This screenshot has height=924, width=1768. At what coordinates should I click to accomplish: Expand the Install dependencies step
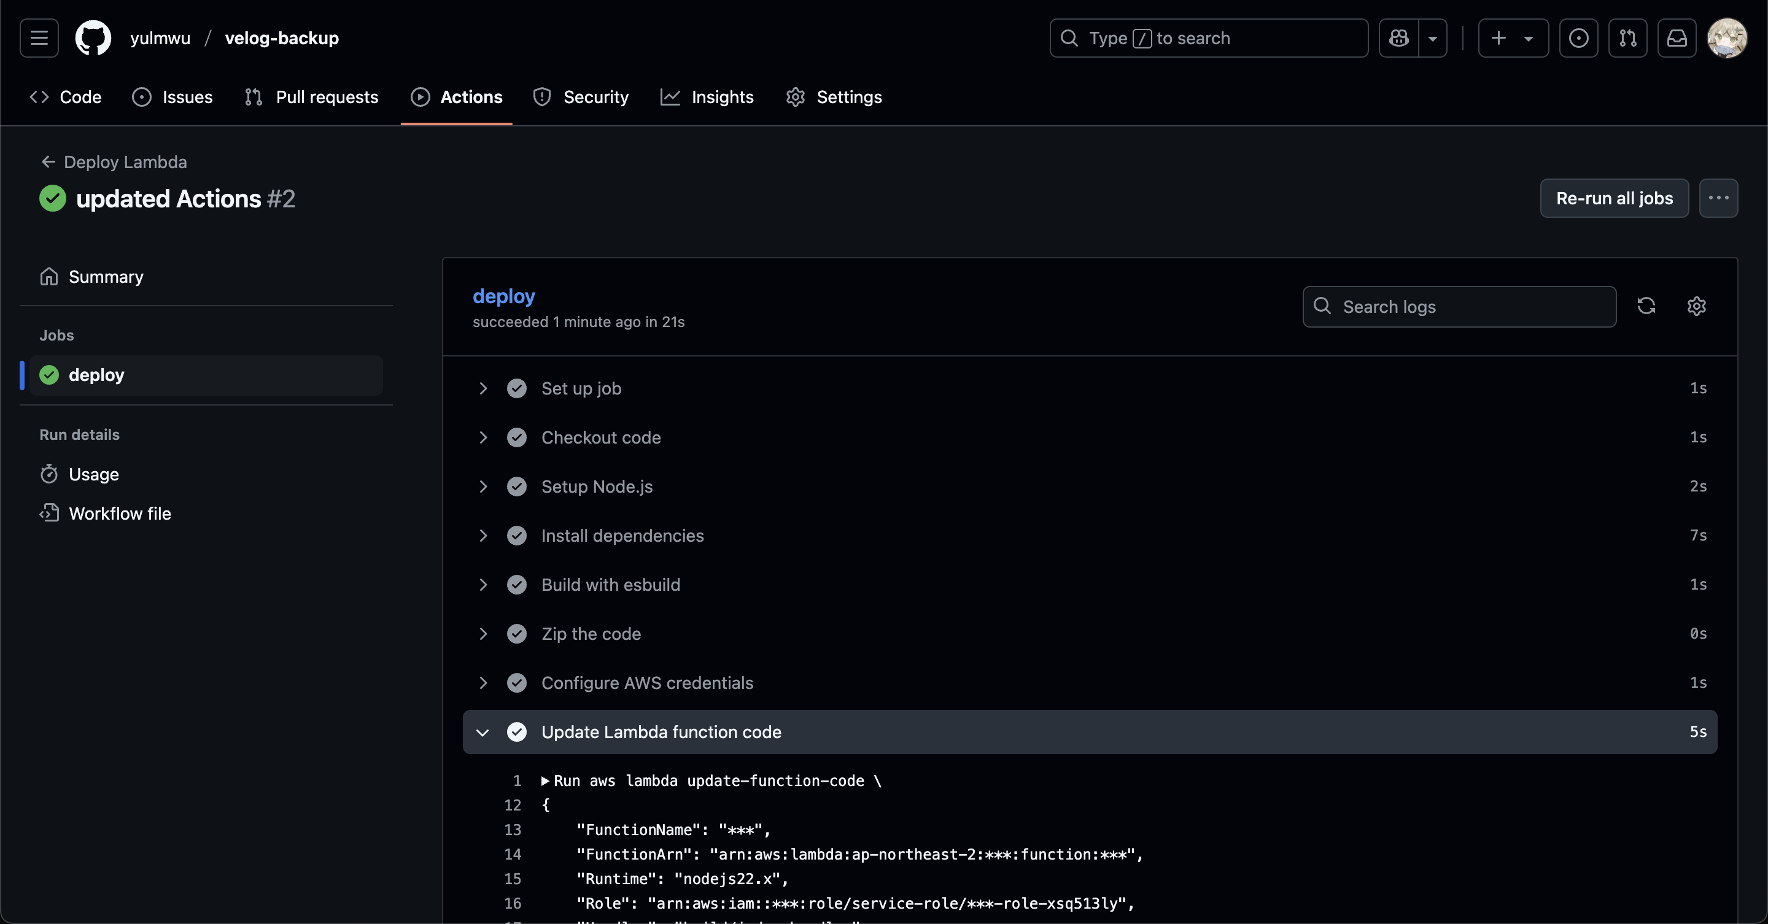(x=483, y=536)
